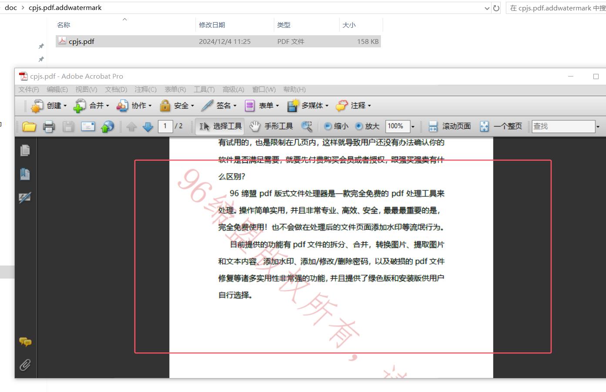The width and height of the screenshot is (606, 392).
Task: Click 2024/12/4 11:25 date cell
Action: tap(225, 42)
